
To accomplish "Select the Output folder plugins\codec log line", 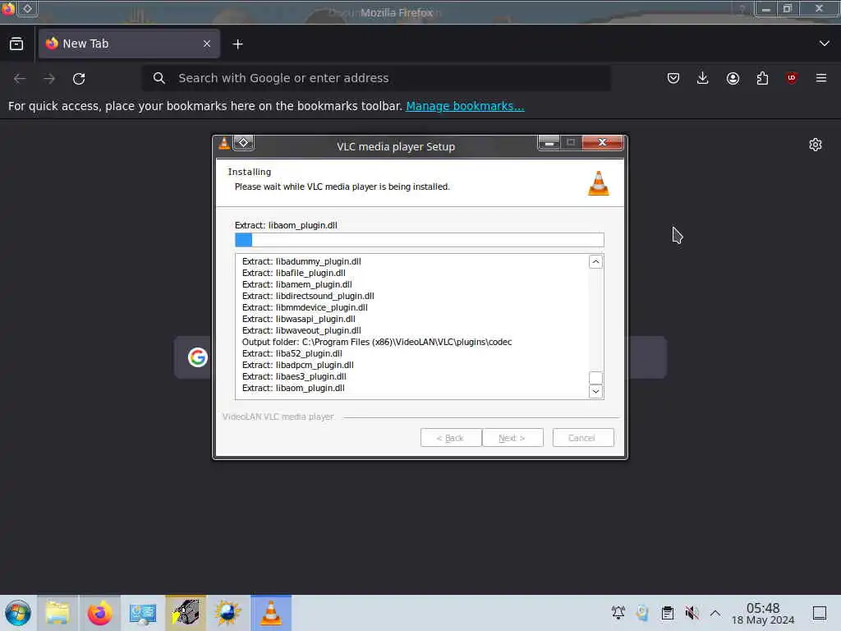I will [377, 343].
